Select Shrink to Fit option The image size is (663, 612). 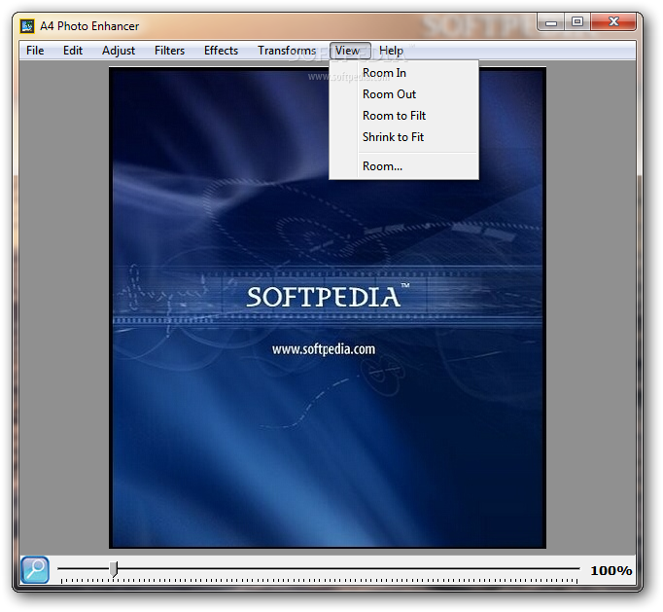pyautogui.click(x=403, y=137)
